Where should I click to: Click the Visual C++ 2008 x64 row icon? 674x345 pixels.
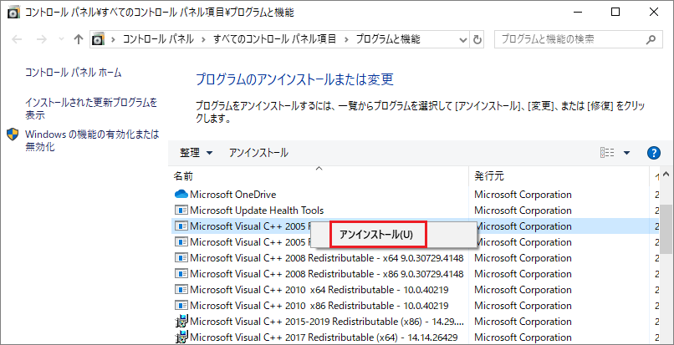click(x=181, y=258)
